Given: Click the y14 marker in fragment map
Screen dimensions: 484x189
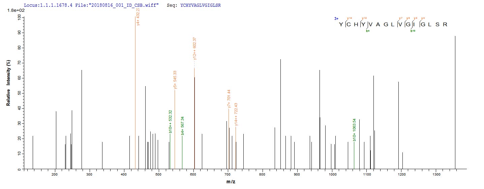Looking at the screenshot, I should pos(349,18).
